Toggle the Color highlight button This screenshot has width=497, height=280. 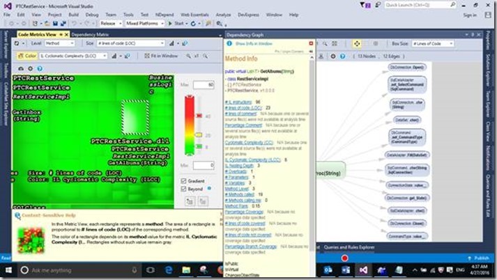pos(27,56)
